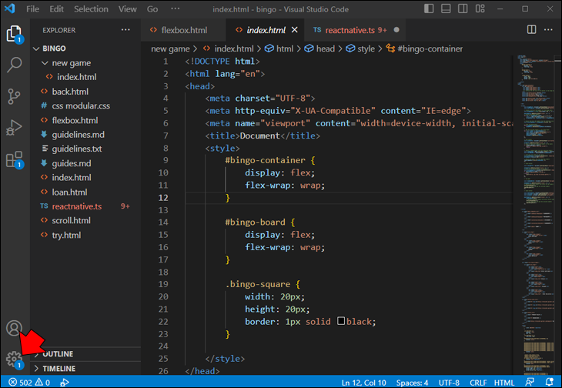Show more menus via title bar ellipsis
Screen dimensions: 562x388
176,8
